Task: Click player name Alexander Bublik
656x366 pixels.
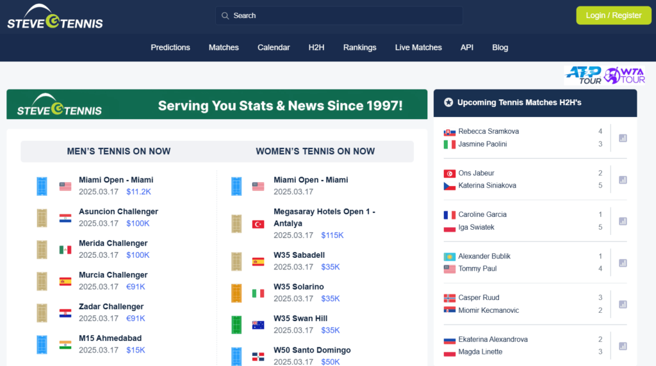Action: tap(484, 256)
